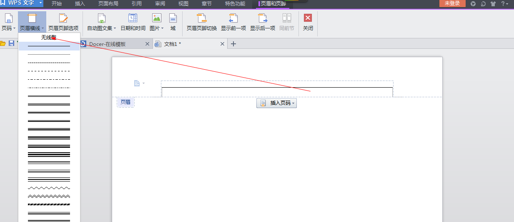The width and height of the screenshot is (514, 222).
Task: Select 无线型 in header line list
Action: click(49, 38)
